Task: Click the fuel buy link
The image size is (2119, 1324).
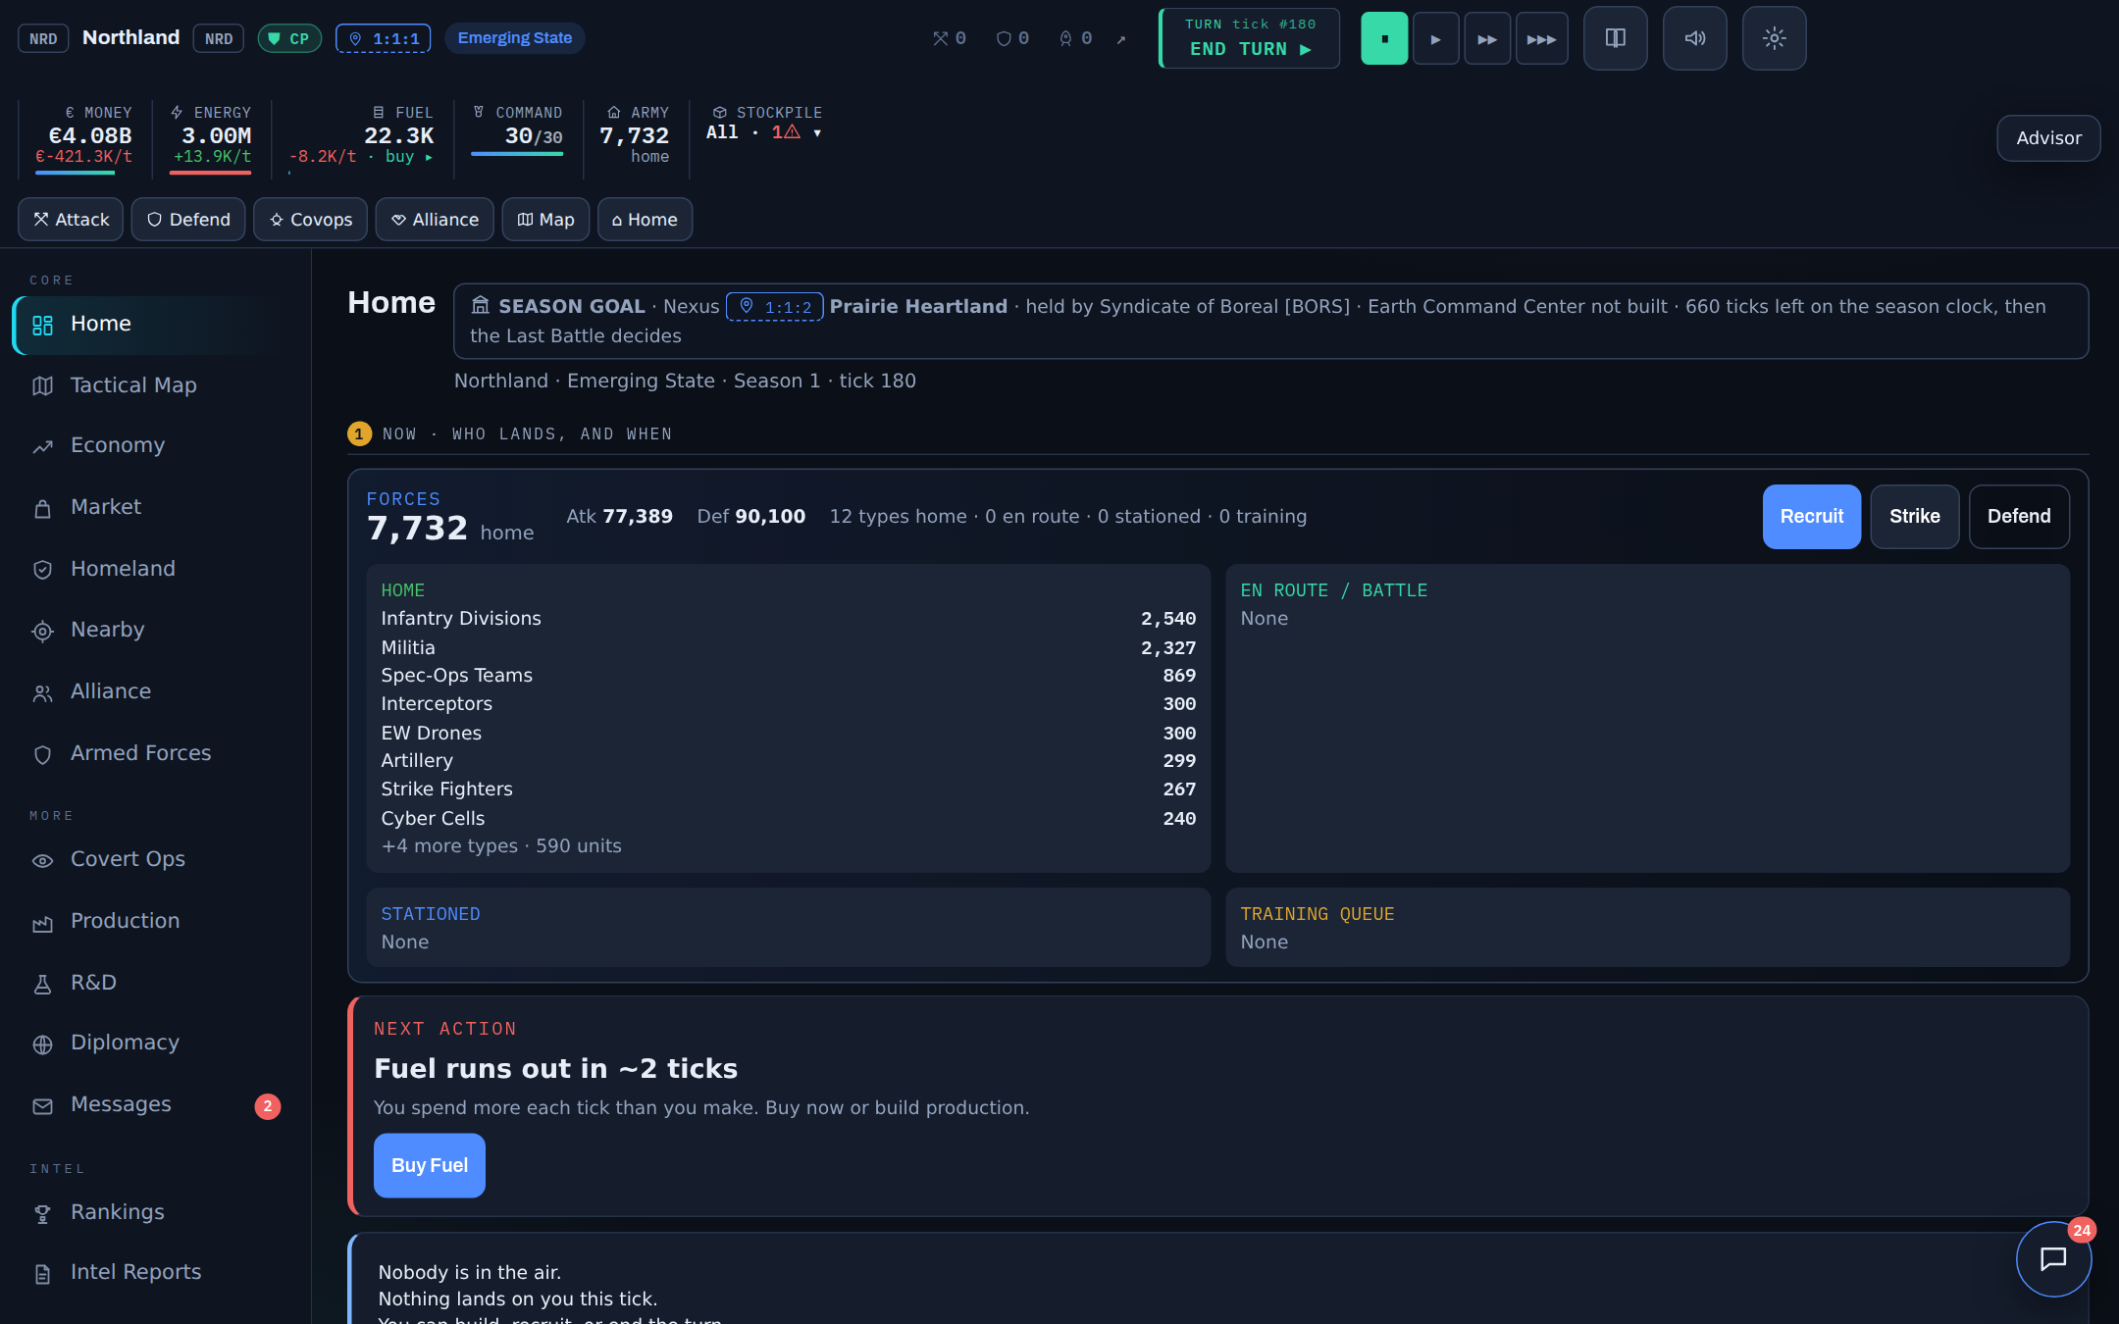Action: (408, 157)
